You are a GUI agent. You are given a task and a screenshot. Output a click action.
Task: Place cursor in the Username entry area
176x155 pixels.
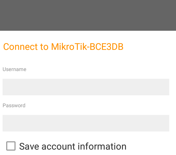pyautogui.click(x=86, y=87)
